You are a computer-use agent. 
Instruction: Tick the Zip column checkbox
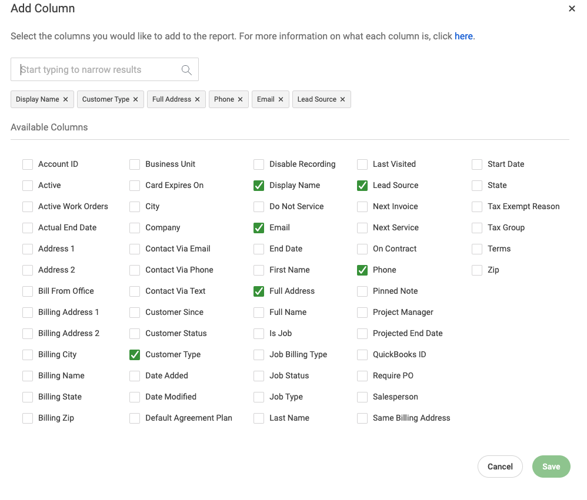point(477,270)
